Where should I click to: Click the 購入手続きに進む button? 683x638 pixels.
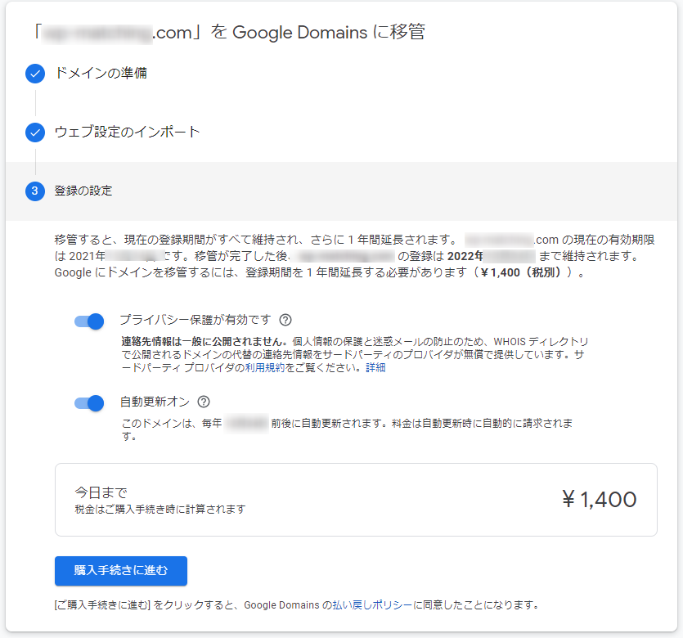[x=121, y=570]
